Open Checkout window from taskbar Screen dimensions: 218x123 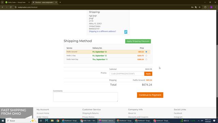(x=106, y=121)
